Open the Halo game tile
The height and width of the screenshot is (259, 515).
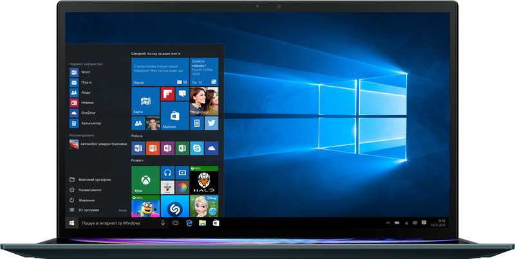[x=204, y=180]
